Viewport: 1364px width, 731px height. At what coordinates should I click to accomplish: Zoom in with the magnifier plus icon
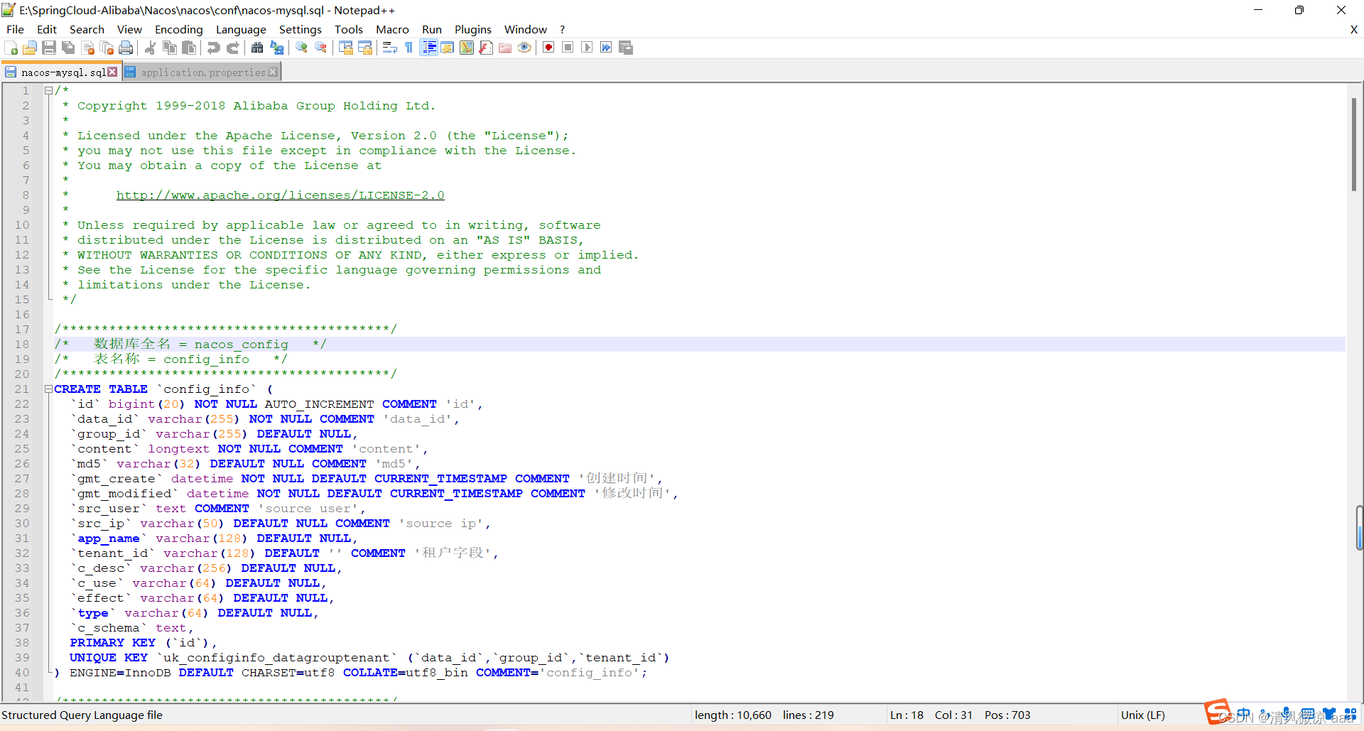point(301,48)
